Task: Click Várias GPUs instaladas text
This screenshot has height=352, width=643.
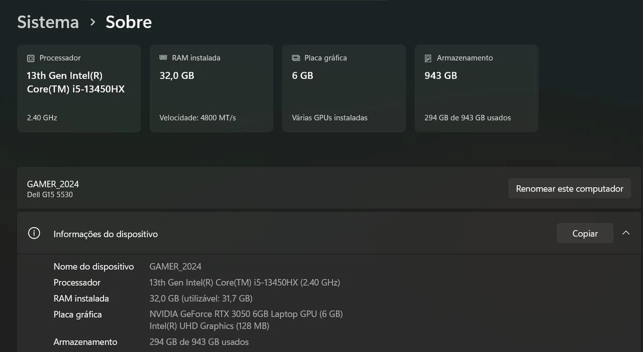Action: [x=330, y=118]
